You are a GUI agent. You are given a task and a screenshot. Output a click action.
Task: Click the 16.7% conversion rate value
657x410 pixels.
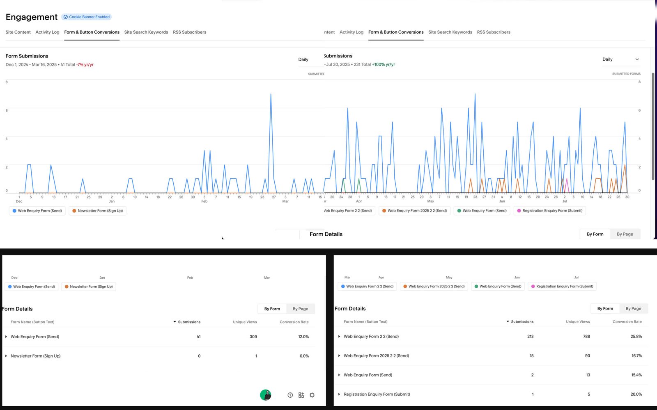637,355
